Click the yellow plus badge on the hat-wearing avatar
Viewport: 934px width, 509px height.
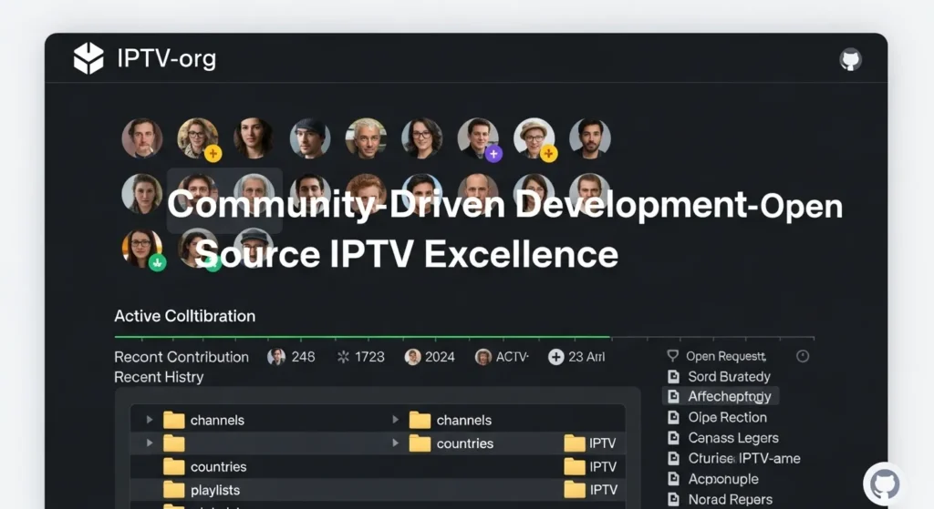coord(548,153)
